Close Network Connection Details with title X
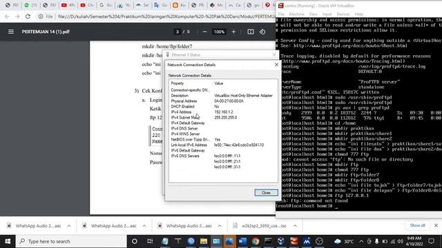 (x=276, y=65)
